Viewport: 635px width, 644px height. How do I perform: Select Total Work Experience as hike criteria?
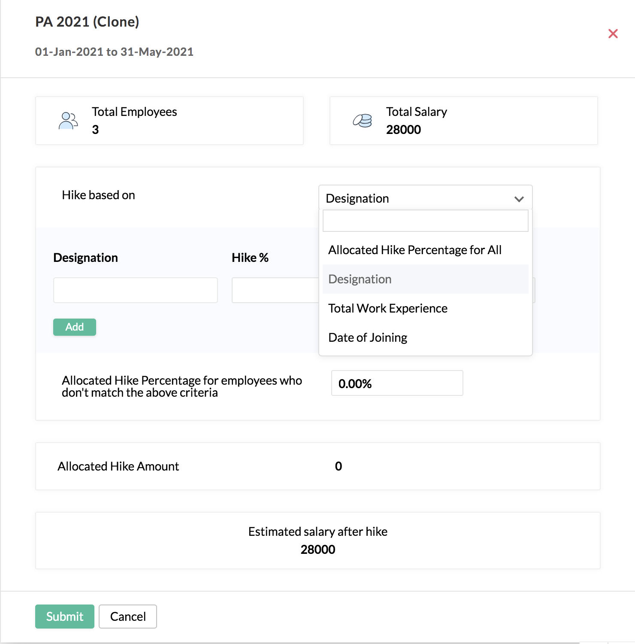point(387,308)
